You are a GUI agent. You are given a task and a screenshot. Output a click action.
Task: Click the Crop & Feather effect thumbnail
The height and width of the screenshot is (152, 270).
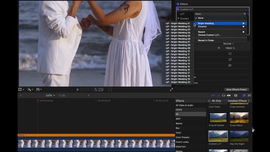point(218,118)
